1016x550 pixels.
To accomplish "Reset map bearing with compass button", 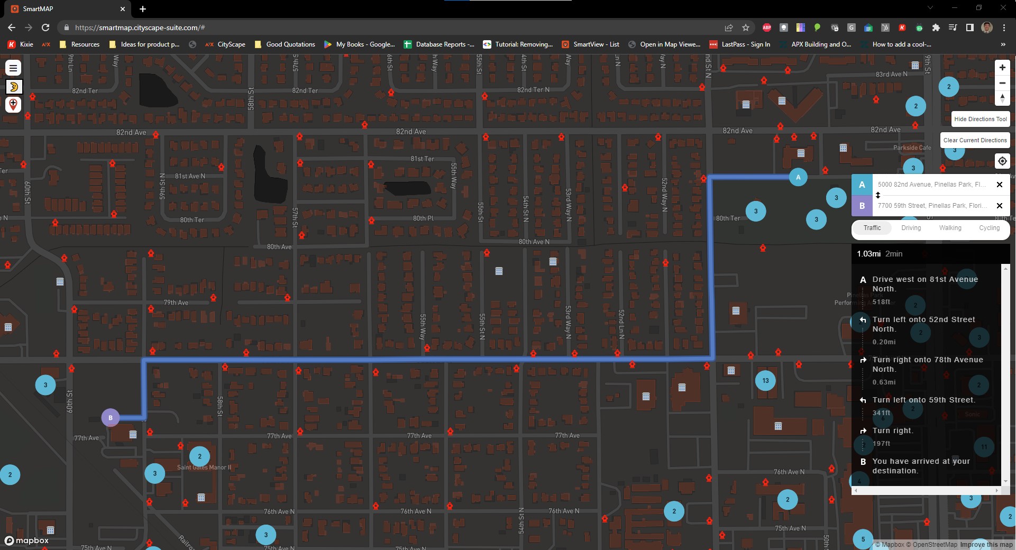I will 1002,98.
